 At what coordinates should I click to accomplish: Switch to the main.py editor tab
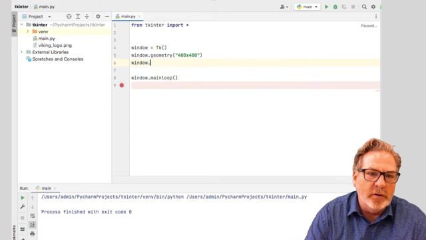click(x=128, y=17)
